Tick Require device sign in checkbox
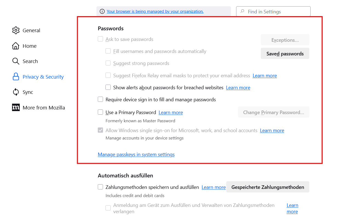This screenshot has height=223, width=349. click(101, 99)
